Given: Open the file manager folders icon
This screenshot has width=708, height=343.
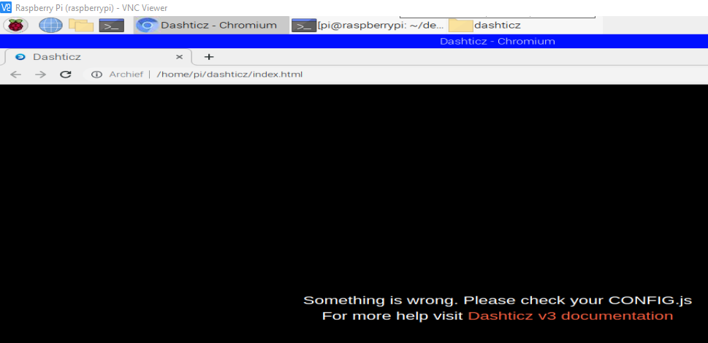Looking at the screenshot, I should pyautogui.click(x=81, y=26).
